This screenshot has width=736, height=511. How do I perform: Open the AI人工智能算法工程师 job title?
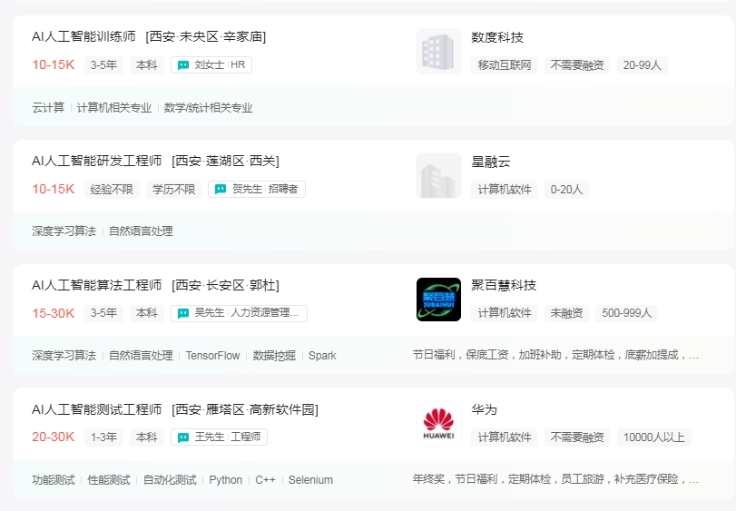[x=97, y=285]
